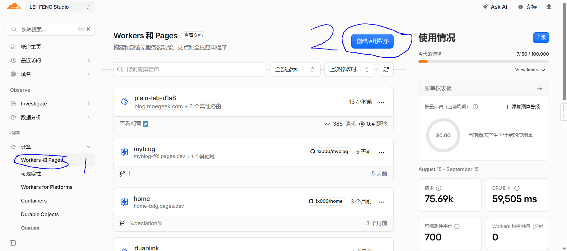Open the 上次修改时 sort dropdown
567x251 pixels.
(349, 69)
